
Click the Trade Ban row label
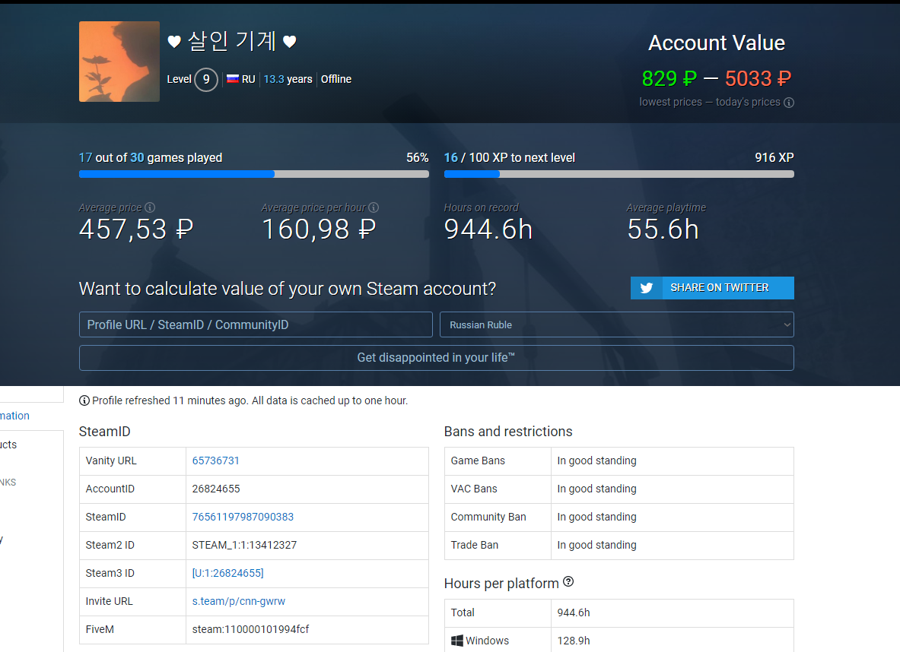(475, 545)
